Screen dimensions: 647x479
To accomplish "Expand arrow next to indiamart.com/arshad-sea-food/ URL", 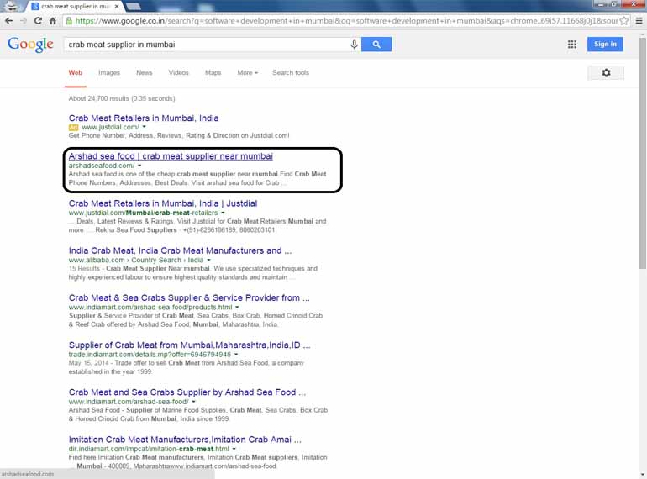I will pos(193,402).
